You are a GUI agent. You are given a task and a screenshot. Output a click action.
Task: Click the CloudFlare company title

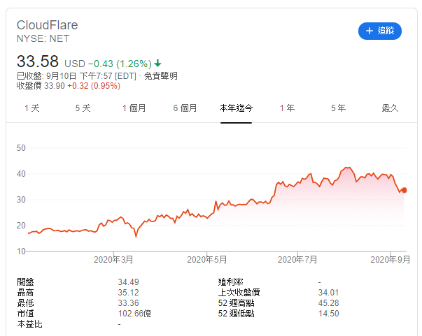[48, 25]
